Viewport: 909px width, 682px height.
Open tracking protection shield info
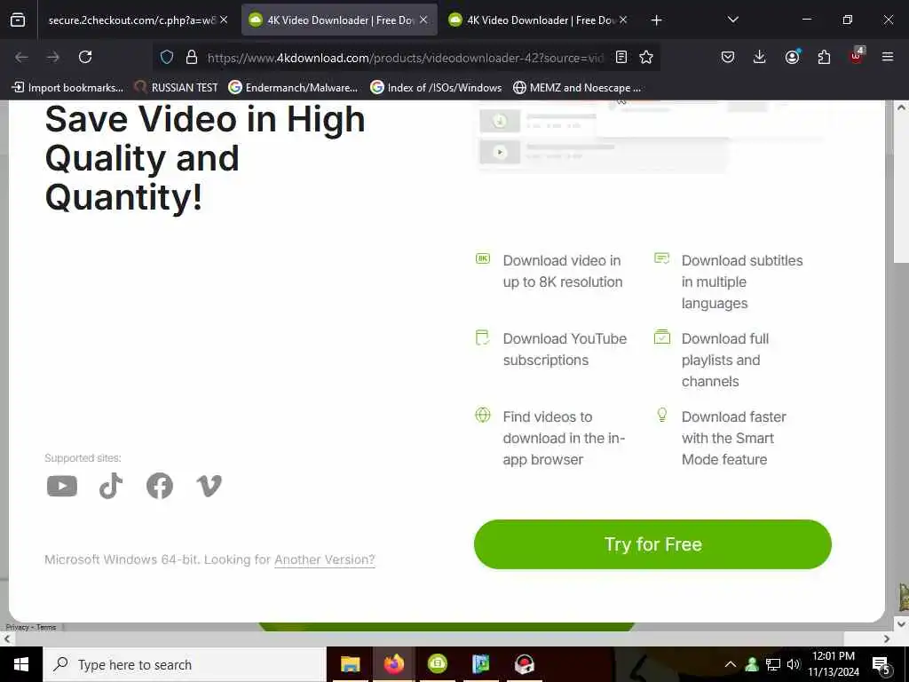click(x=167, y=57)
